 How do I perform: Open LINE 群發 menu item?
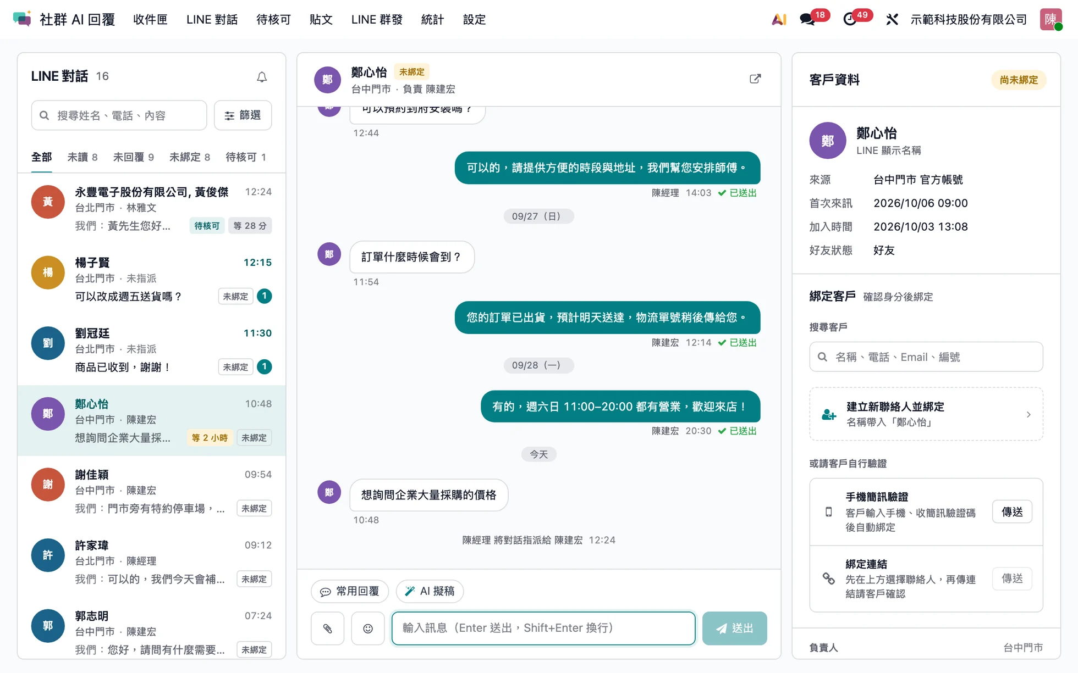click(377, 19)
